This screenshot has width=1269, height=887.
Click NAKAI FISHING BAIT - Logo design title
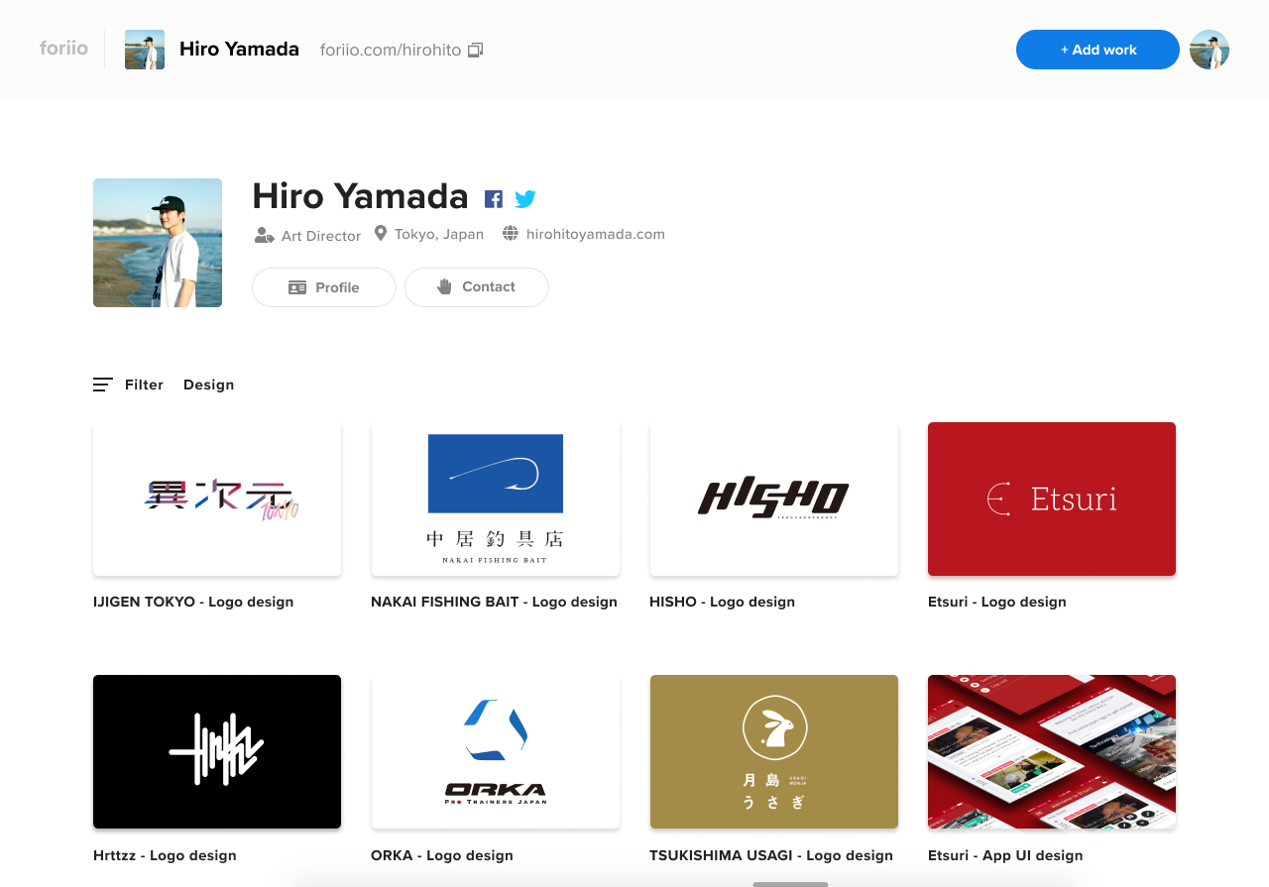494,602
